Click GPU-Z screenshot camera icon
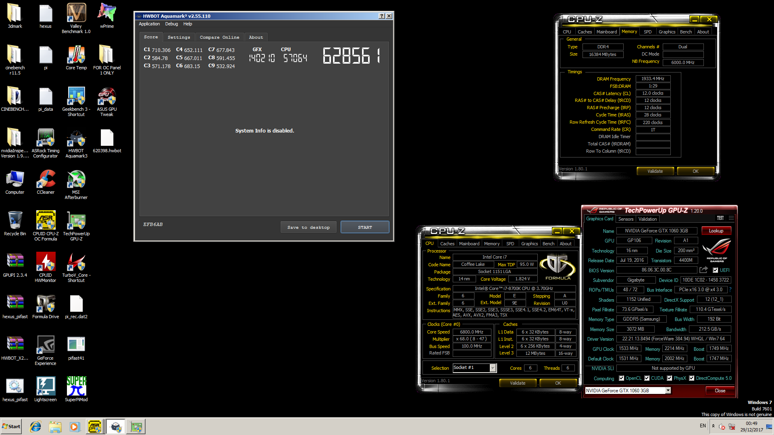Viewport: 774px width, 435px height. coord(720,218)
